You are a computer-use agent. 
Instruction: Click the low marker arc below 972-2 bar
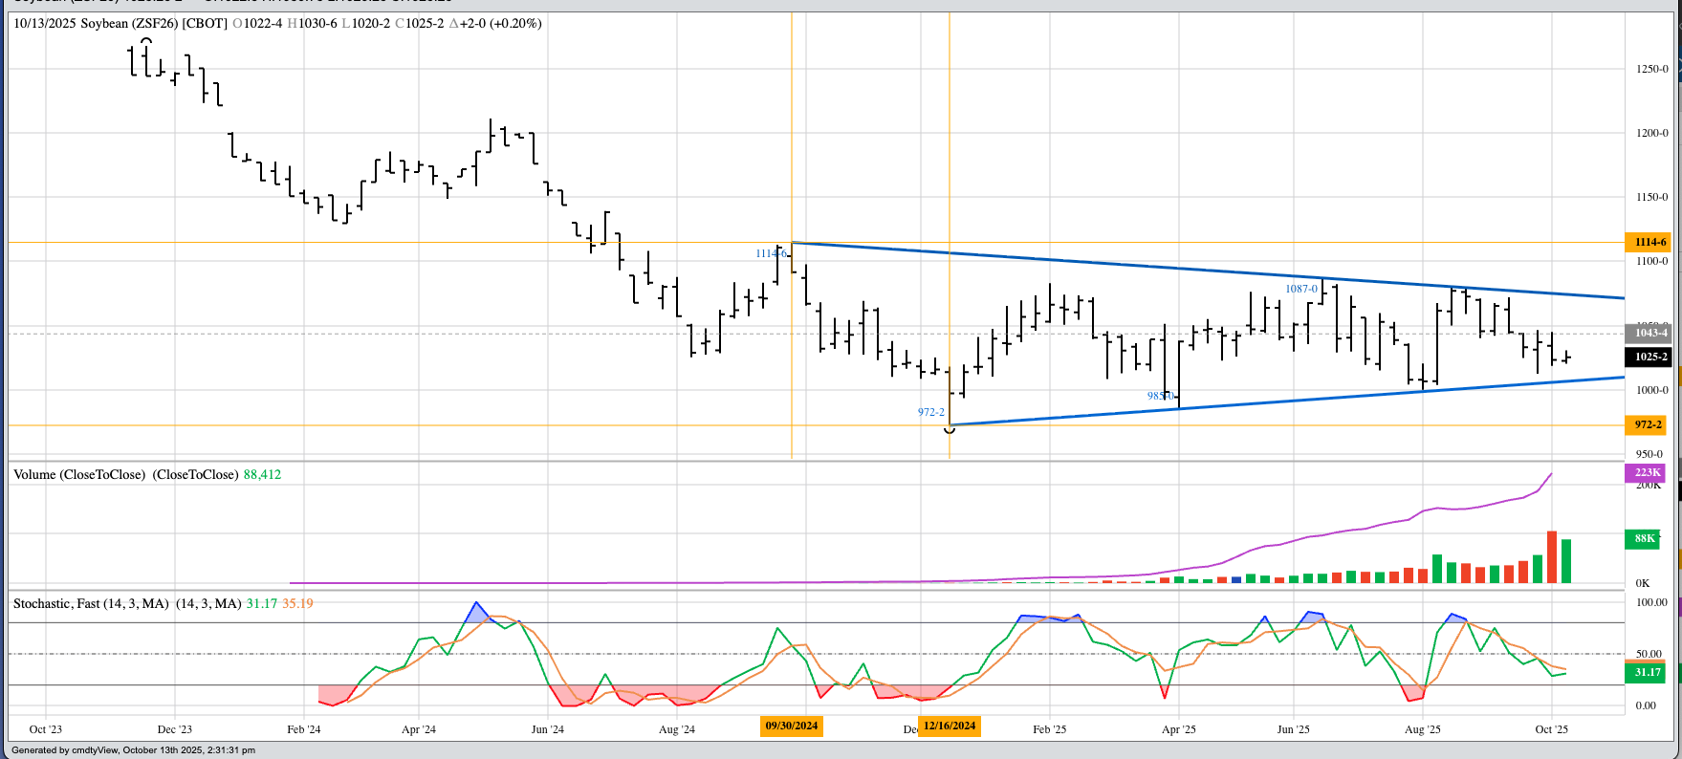pos(949,431)
